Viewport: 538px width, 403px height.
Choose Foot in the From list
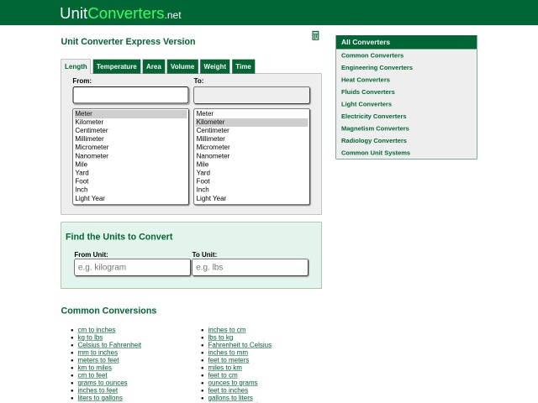coord(130,181)
